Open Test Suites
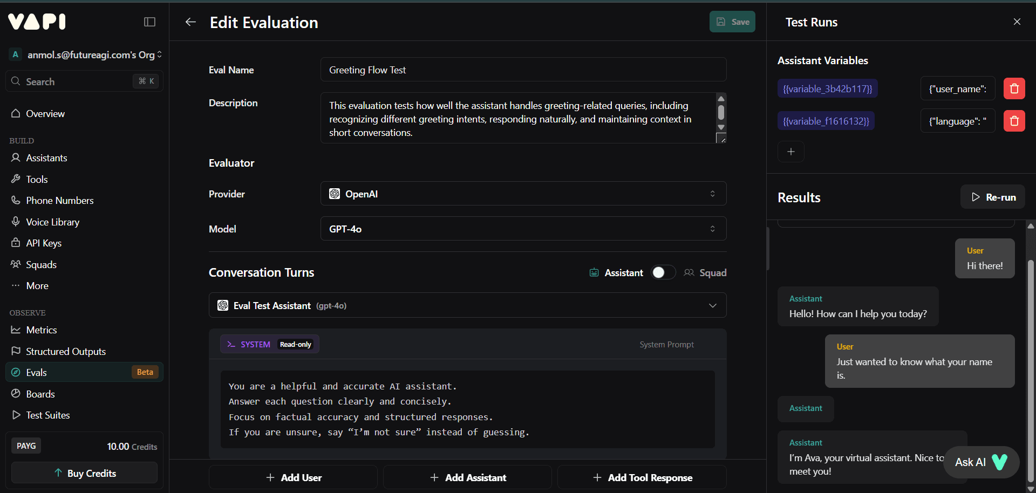This screenshot has height=493, width=1036. click(x=84, y=415)
